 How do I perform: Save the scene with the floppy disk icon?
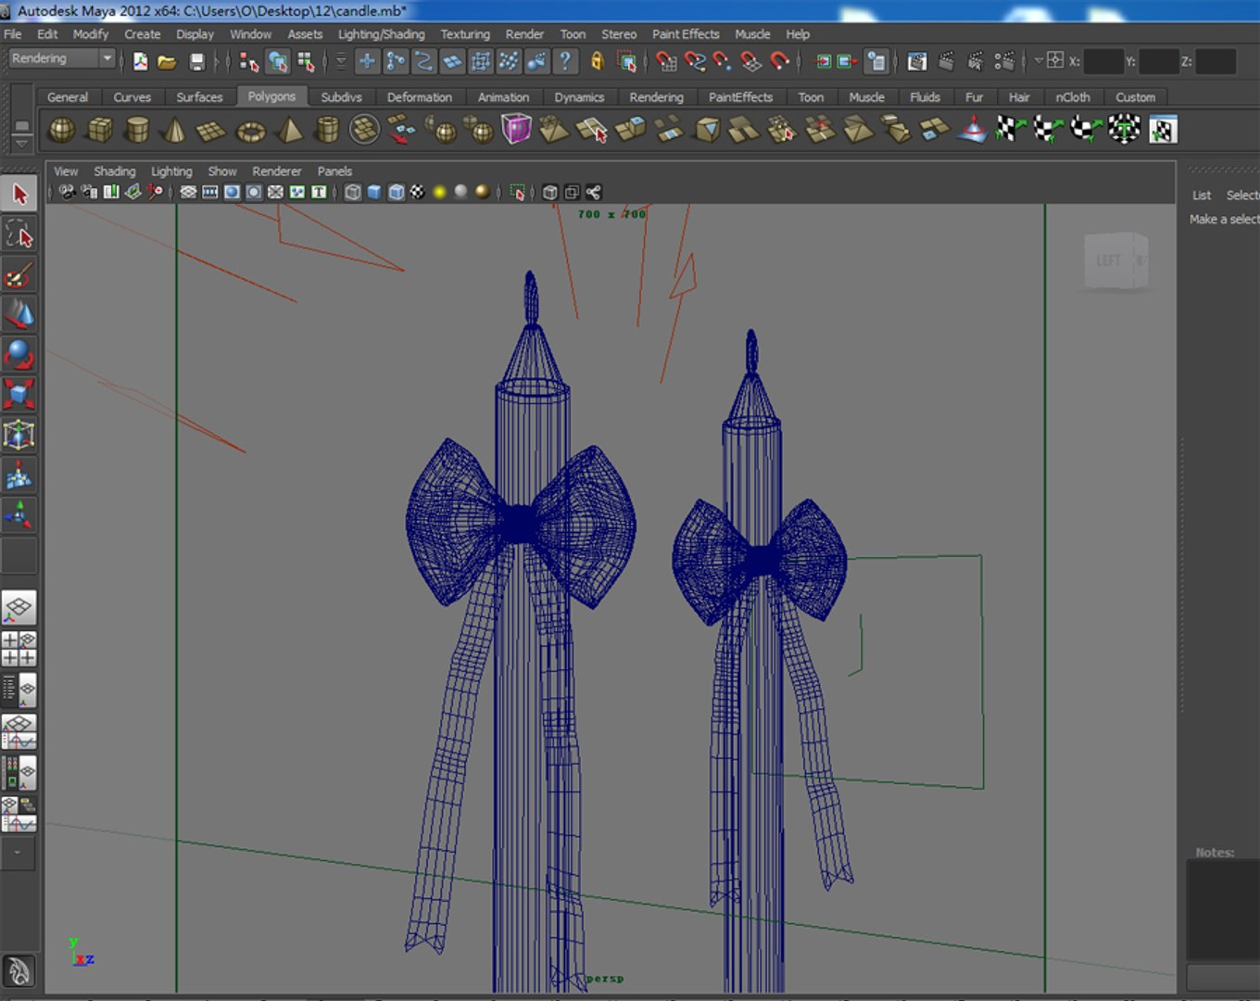(196, 62)
